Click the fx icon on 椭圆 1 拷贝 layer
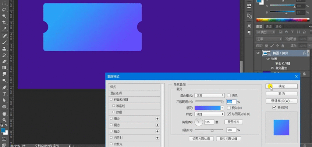Viewport: 312px width, 147px height. [x=304, y=53]
